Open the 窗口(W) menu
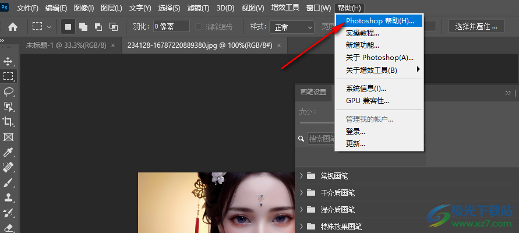The width and height of the screenshot is (519, 233). click(319, 8)
